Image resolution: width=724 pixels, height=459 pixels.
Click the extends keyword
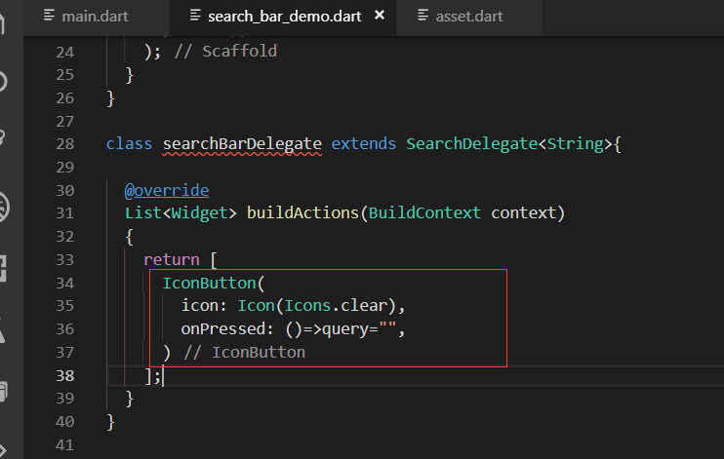363,144
